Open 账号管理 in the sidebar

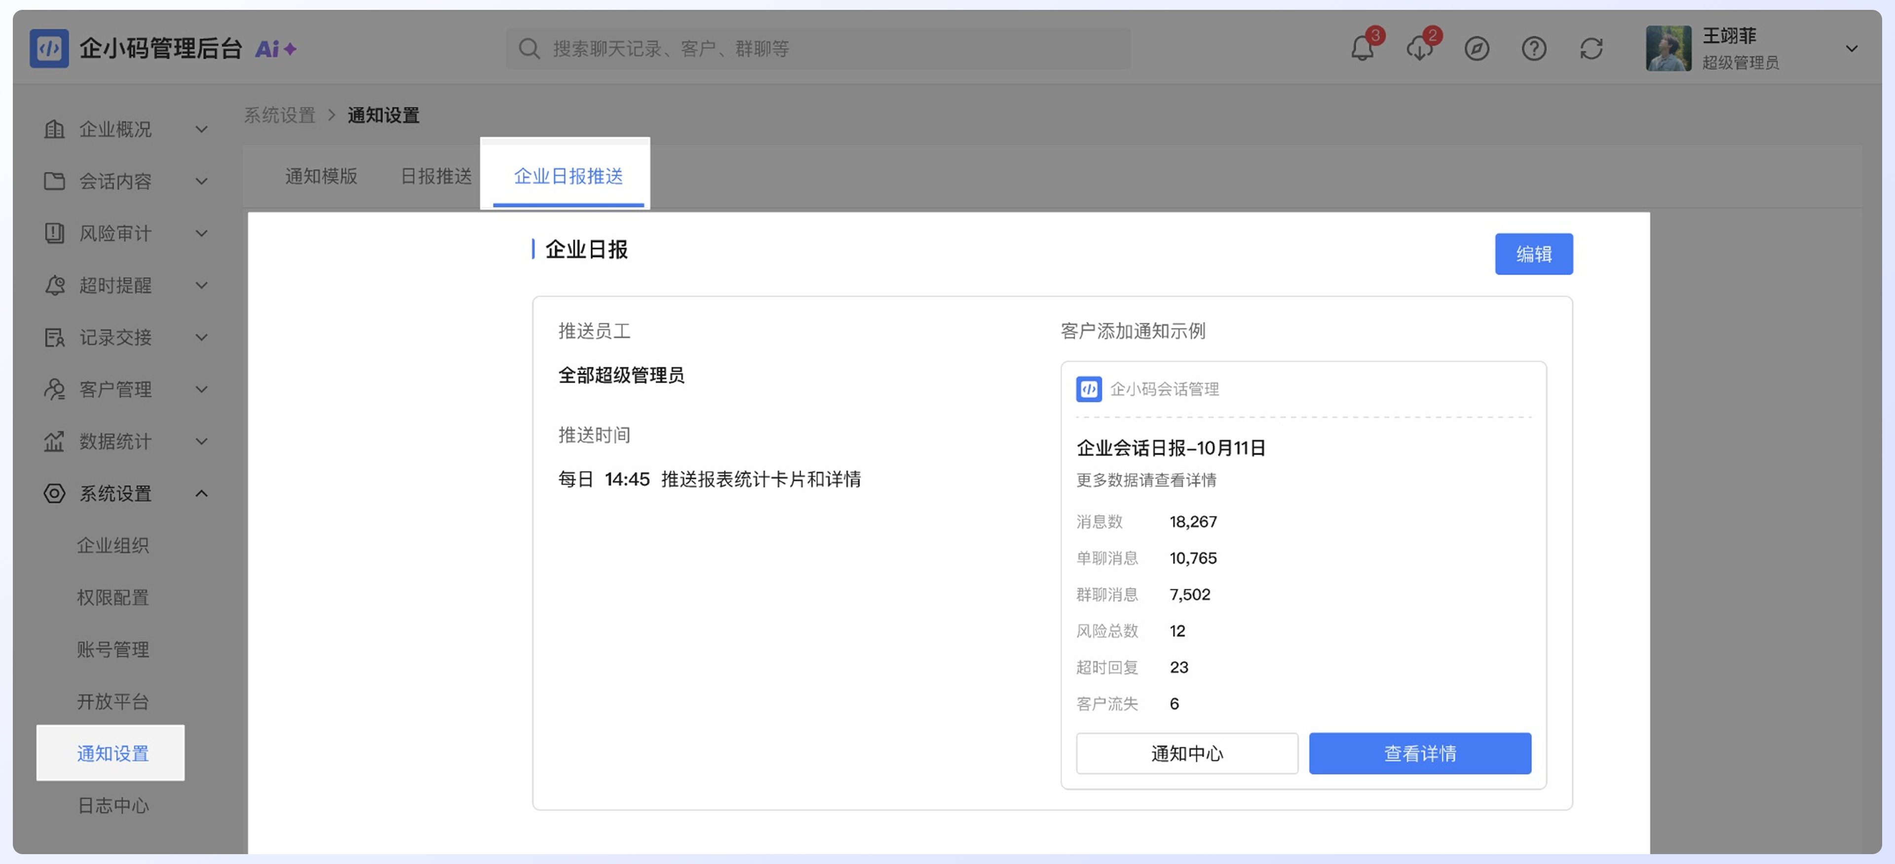point(114,650)
